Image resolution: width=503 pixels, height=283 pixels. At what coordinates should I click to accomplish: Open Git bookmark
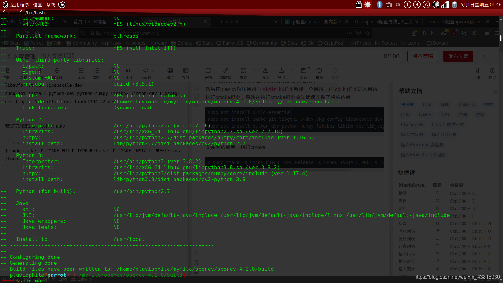click(x=307, y=43)
